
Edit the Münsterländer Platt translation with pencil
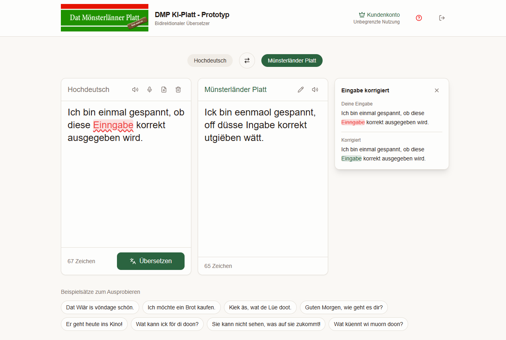point(301,90)
